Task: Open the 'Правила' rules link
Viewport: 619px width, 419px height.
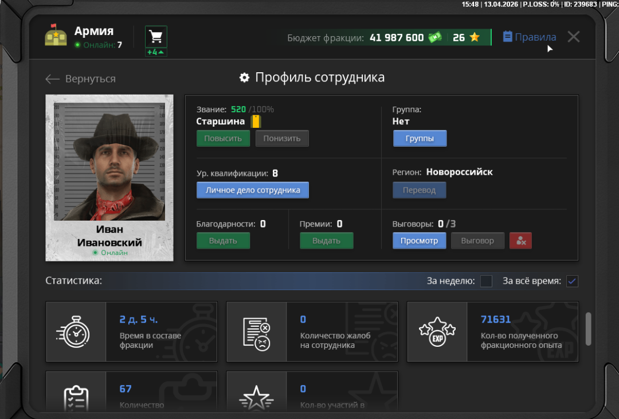Action: pyautogui.click(x=530, y=37)
